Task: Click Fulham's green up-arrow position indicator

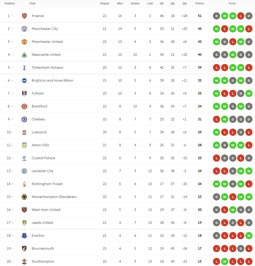Action: (x=12, y=94)
